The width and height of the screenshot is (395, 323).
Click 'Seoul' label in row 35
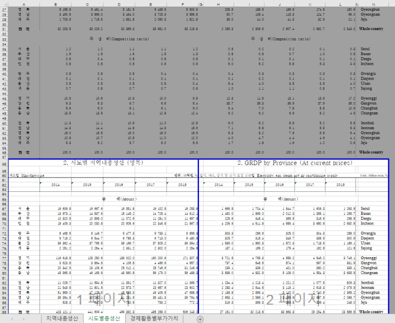click(365, 49)
